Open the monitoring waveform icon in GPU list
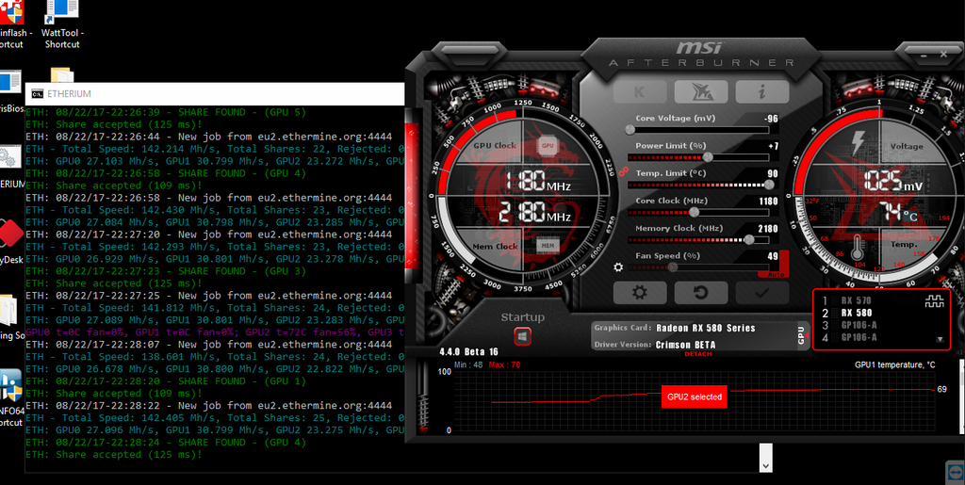Viewport: 965px width, 485px height. pos(934,301)
